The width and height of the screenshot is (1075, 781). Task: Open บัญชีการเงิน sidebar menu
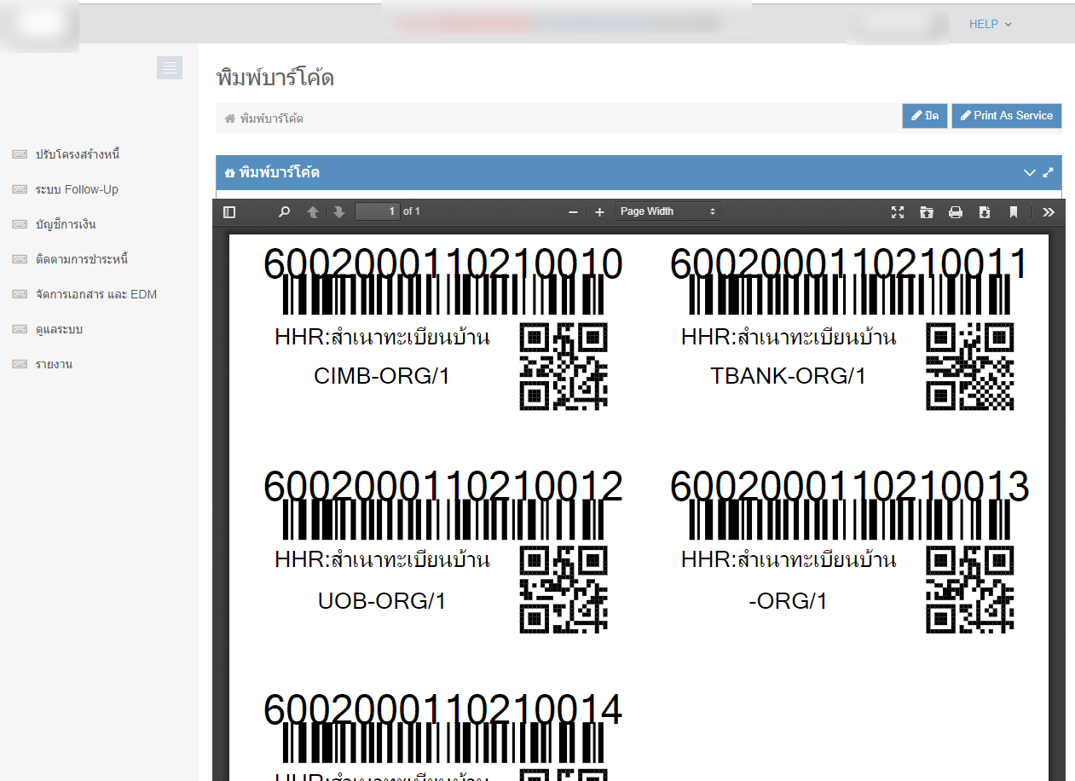pyautogui.click(x=66, y=224)
